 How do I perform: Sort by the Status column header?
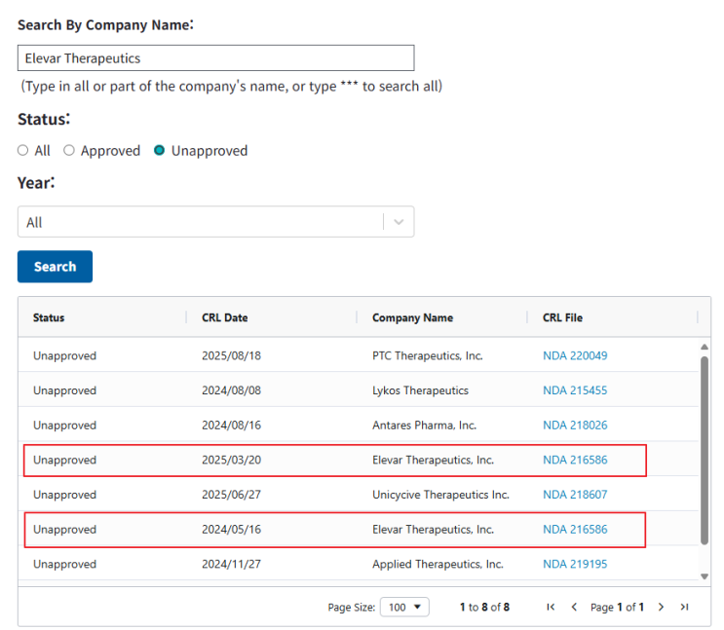pyautogui.click(x=49, y=317)
